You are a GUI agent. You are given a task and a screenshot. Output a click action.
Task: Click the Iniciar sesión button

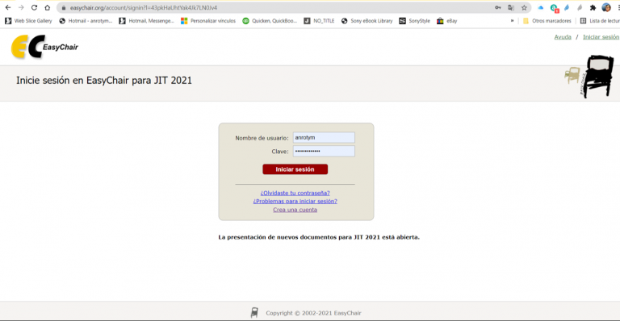point(295,169)
